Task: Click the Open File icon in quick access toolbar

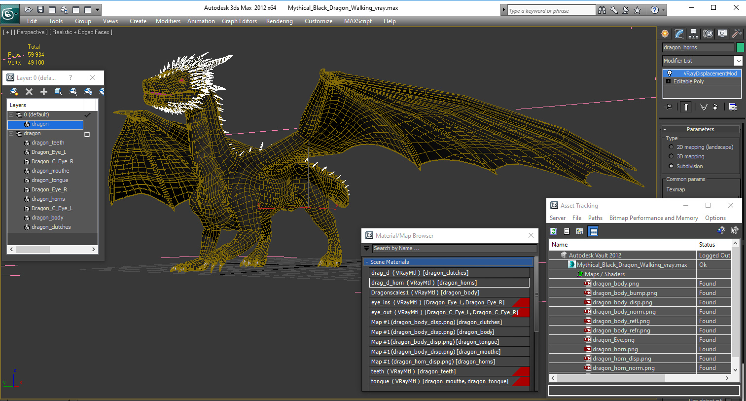Action: 29,9
